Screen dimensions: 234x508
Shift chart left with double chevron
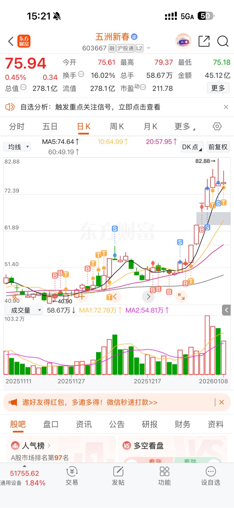(15, 297)
